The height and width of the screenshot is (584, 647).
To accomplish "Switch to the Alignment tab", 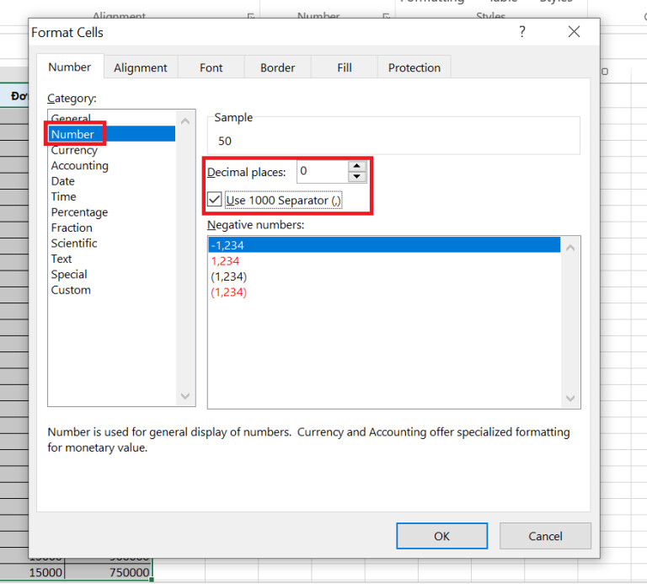I will [141, 67].
